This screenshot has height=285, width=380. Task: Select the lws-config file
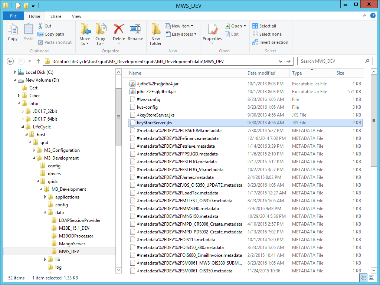click(147, 107)
